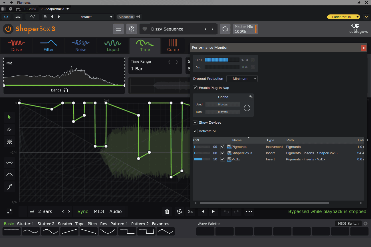Image resolution: width=371 pixels, height=247 pixels.
Task: Pick the flat line wave preset thumbnail
Action: 11,231
